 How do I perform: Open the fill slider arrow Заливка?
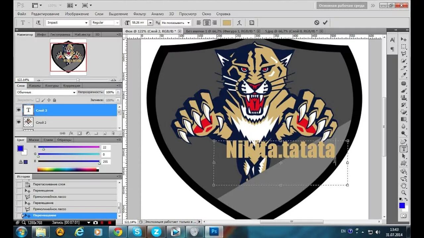(x=118, y=100)
